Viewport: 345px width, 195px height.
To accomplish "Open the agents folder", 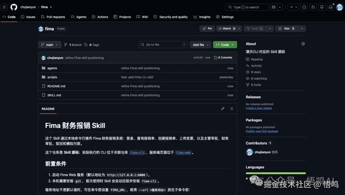I will coord(52,68).
